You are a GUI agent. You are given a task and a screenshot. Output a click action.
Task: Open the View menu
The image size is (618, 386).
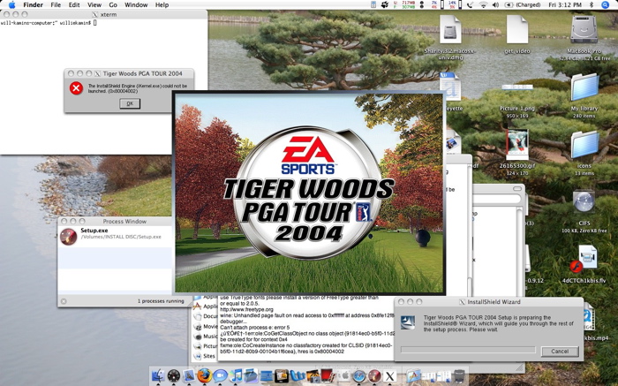pyautogui.click(x=94, y=4)
